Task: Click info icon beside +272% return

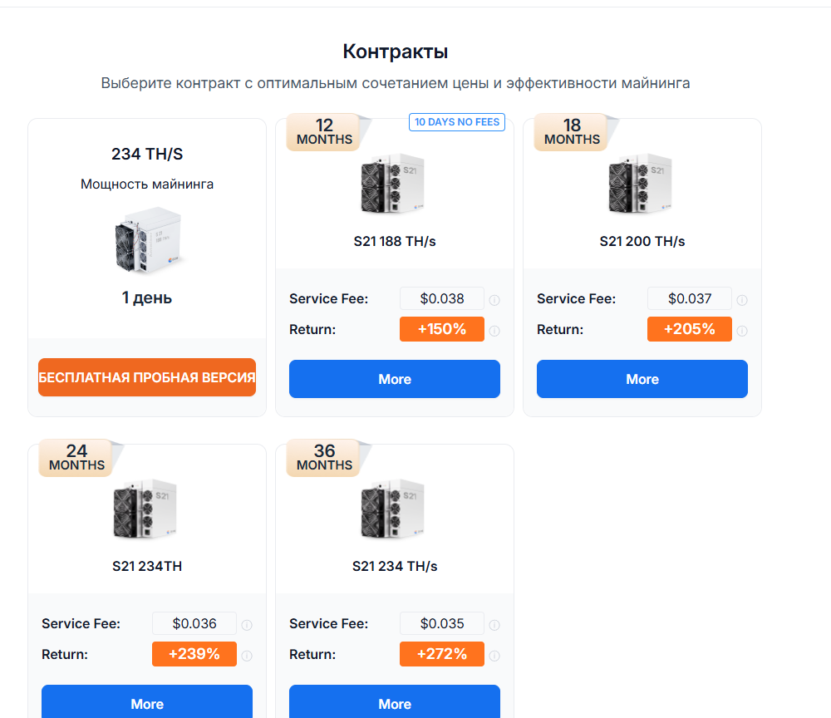Action: pyautogui.click(x=494, y=656)
